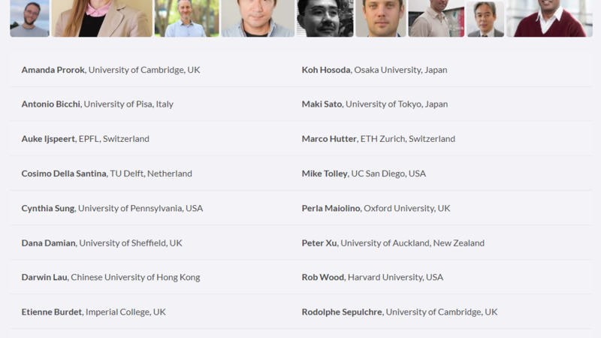The image size is (601, 338).
Task: Select Marco Hutter, ETH Zurich
Action: (x=378, y=139)
